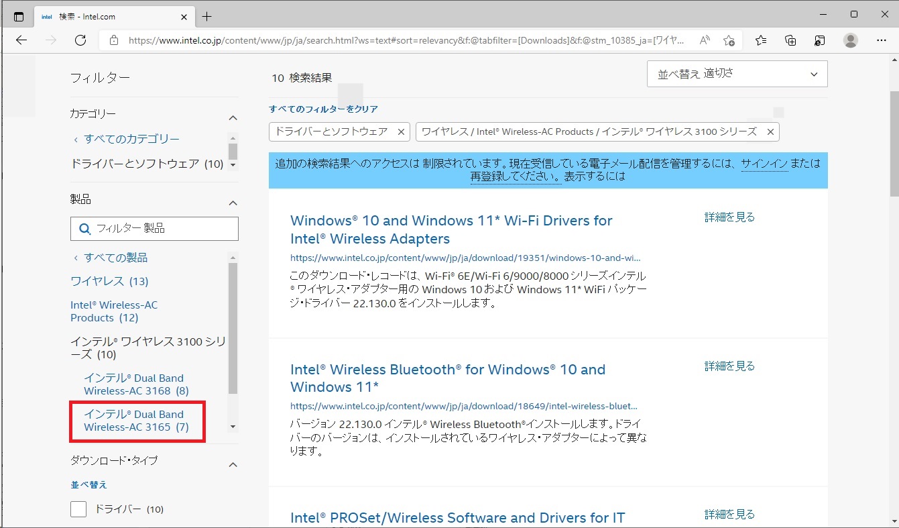This screenshot has height=528, width=899.
Task: Go back to すべてのカテゴリー
Action: (126, 139)
